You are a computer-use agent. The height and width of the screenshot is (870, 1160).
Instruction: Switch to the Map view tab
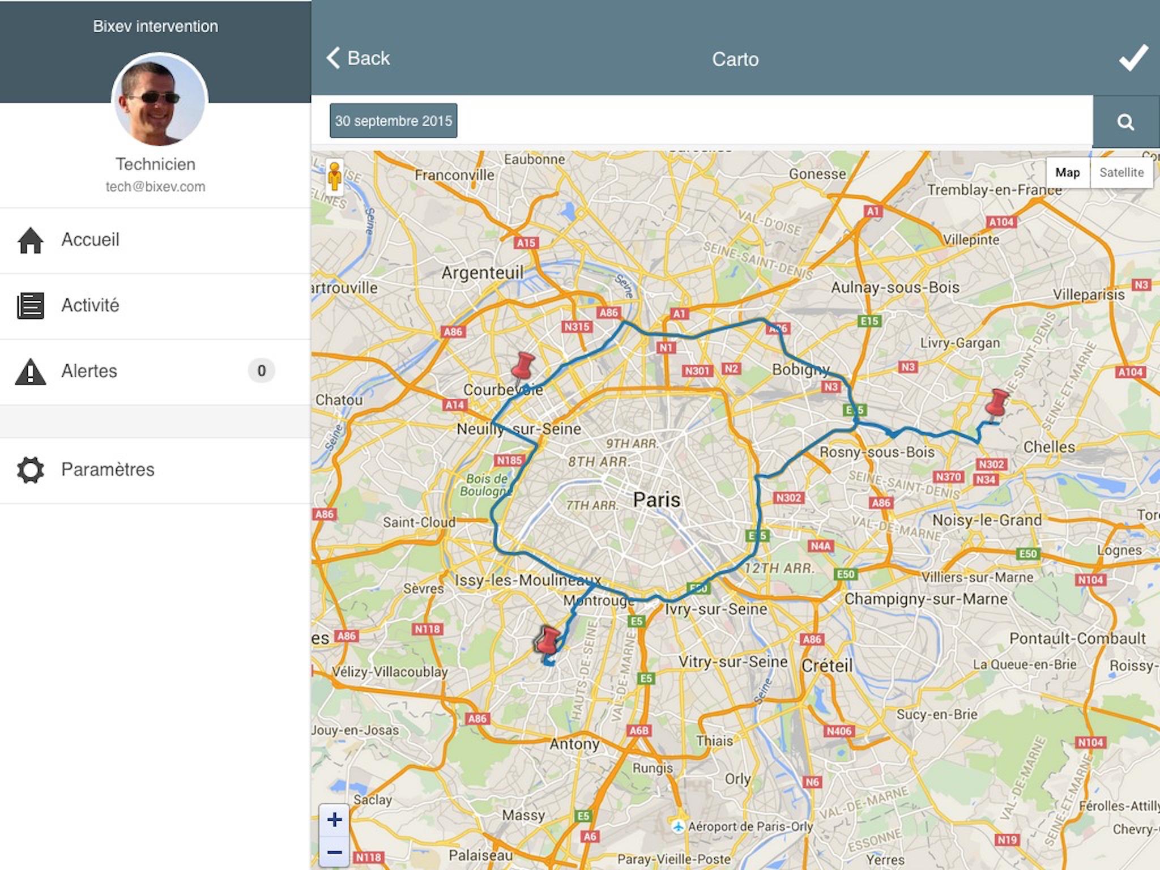coord(1068,172)
